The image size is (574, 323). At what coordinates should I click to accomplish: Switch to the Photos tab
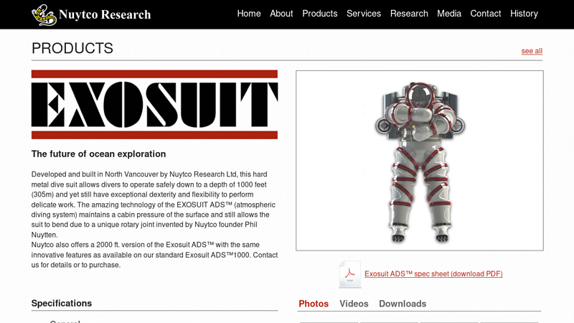[314, 304]
